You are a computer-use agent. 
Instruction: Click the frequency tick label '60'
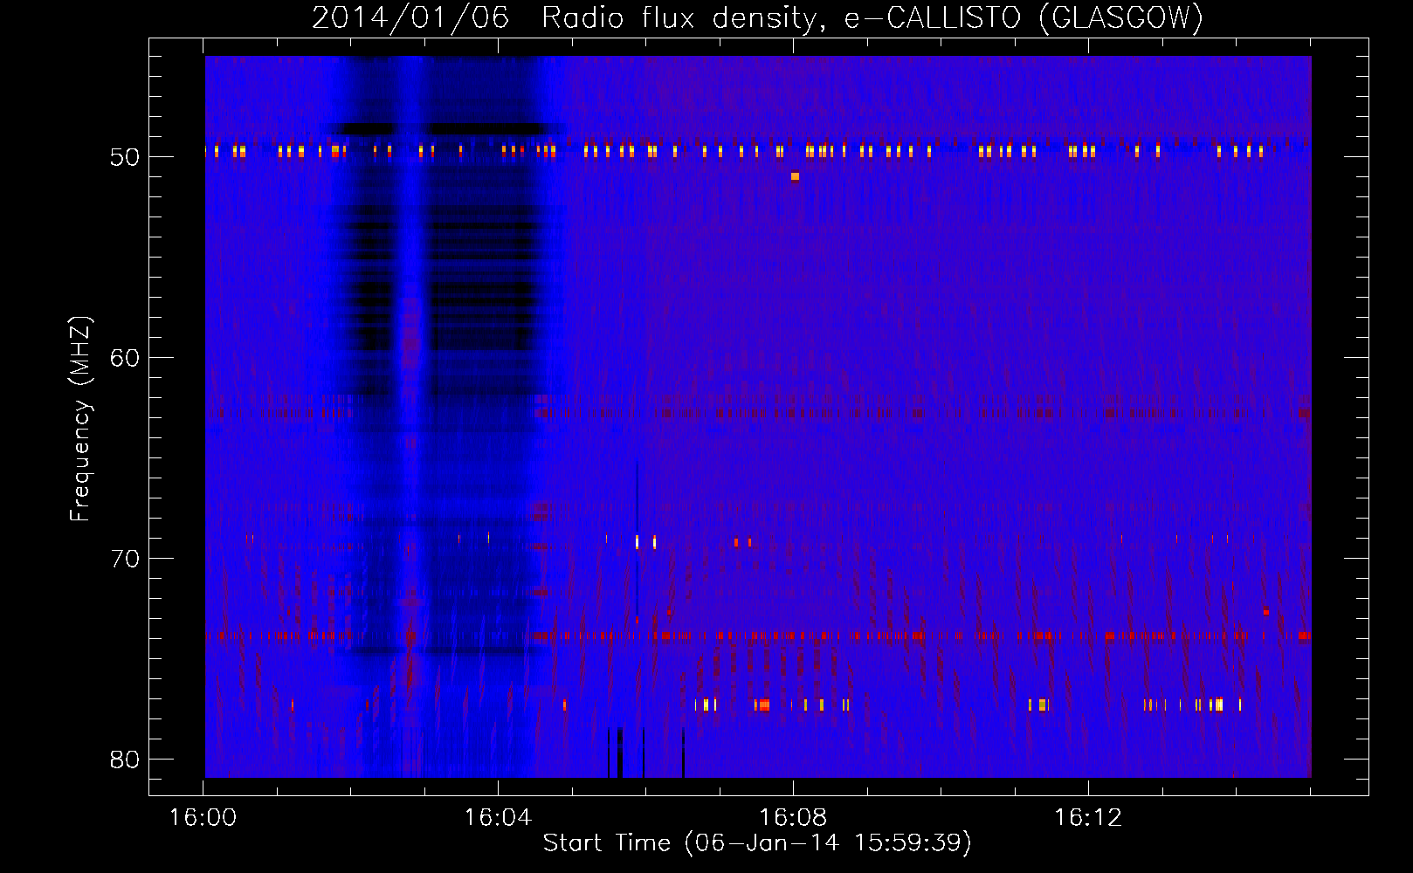[125, 359]
